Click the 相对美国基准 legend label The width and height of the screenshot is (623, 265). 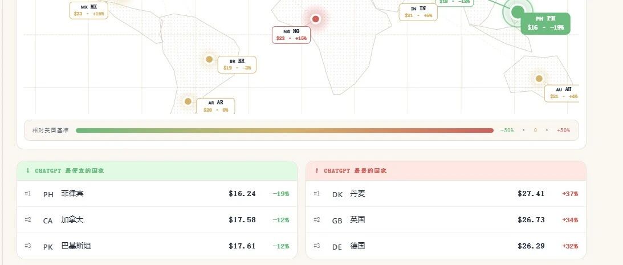click(x=51, y=131)
